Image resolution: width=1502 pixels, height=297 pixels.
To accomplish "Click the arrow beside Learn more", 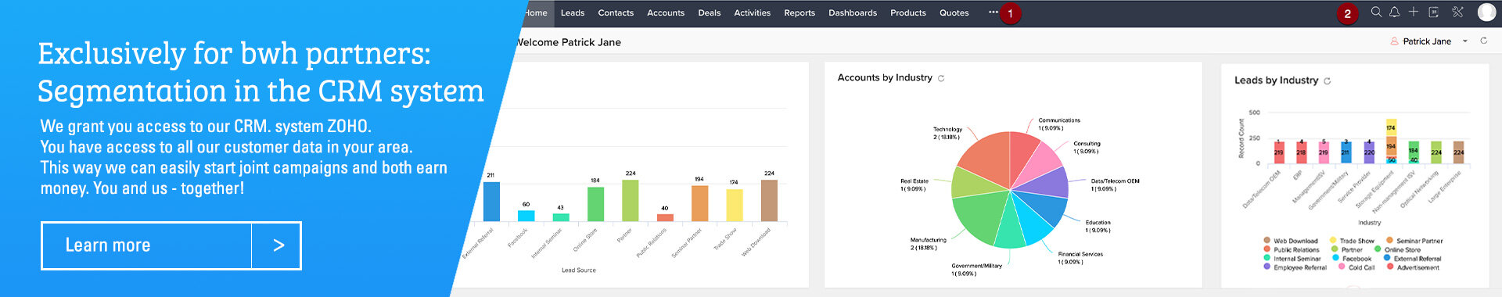I will pyautogui.click(x=278, y=245).
